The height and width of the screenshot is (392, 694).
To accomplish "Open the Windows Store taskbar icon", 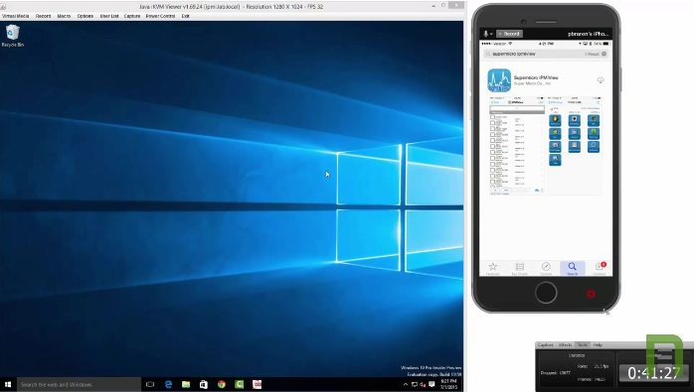I will 204,384.
